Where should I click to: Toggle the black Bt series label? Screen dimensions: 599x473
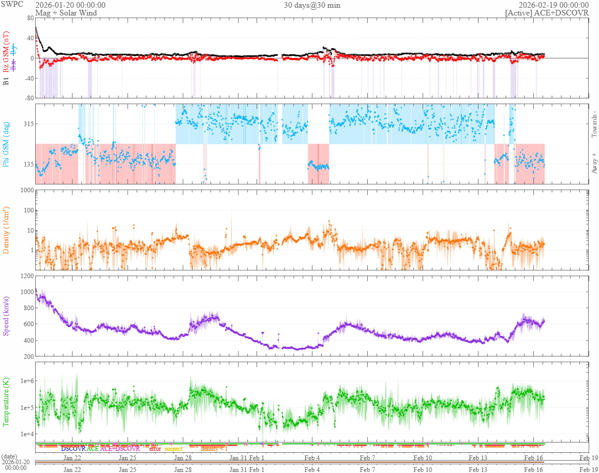click(6, 81)
